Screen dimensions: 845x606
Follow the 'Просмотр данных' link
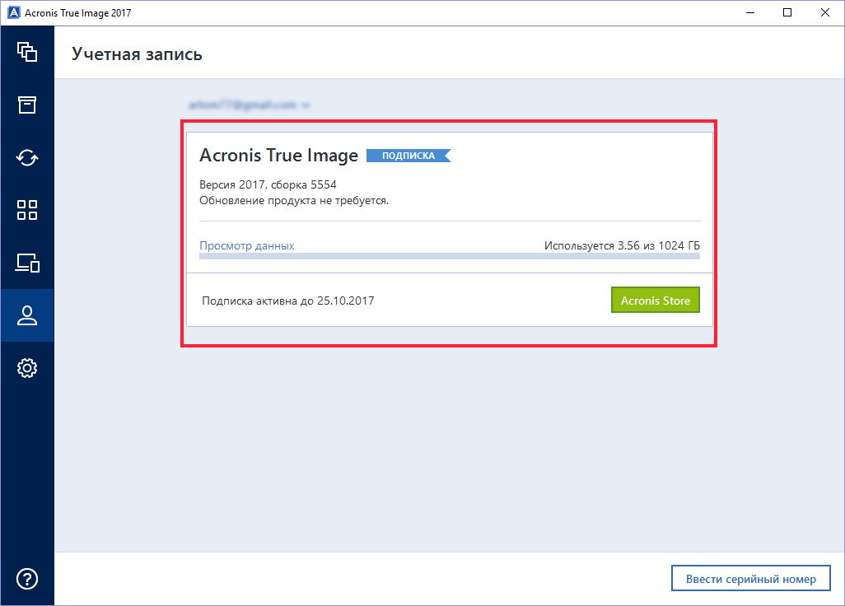[247, 245]
